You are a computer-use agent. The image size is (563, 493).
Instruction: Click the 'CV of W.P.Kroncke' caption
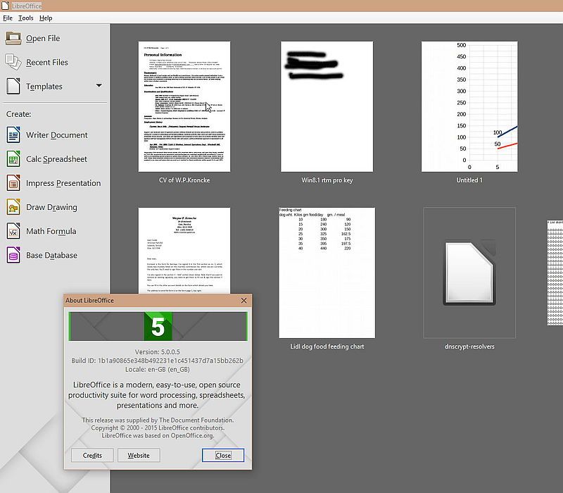[x=184, y=180]
